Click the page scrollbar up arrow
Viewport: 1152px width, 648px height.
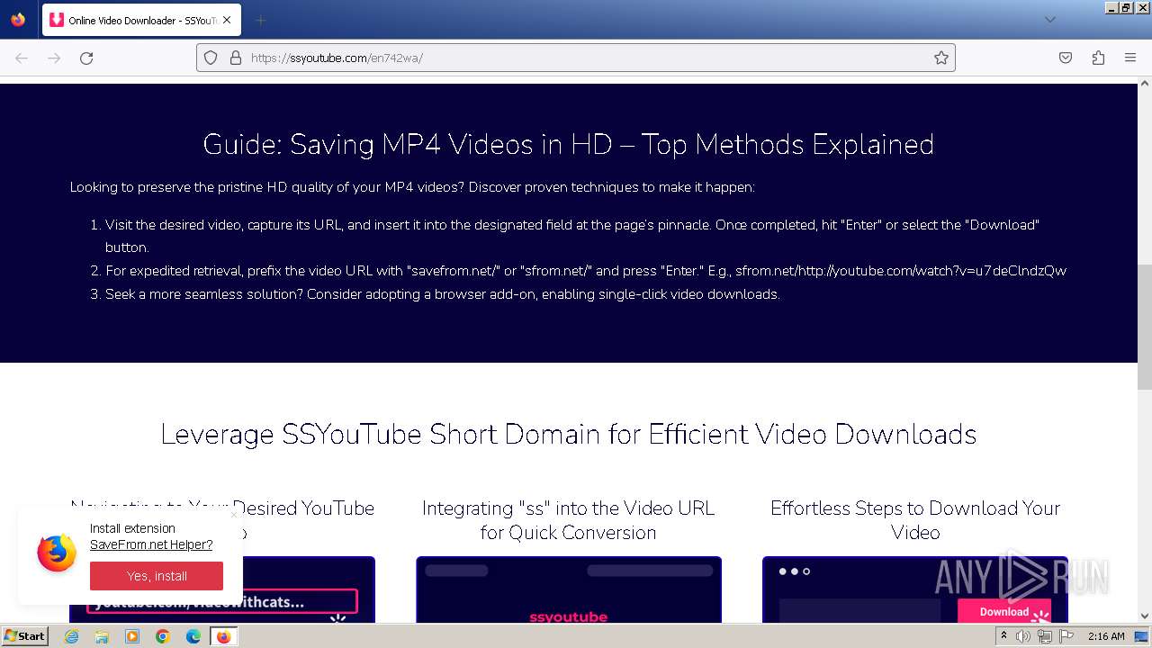pos(1145,85)
